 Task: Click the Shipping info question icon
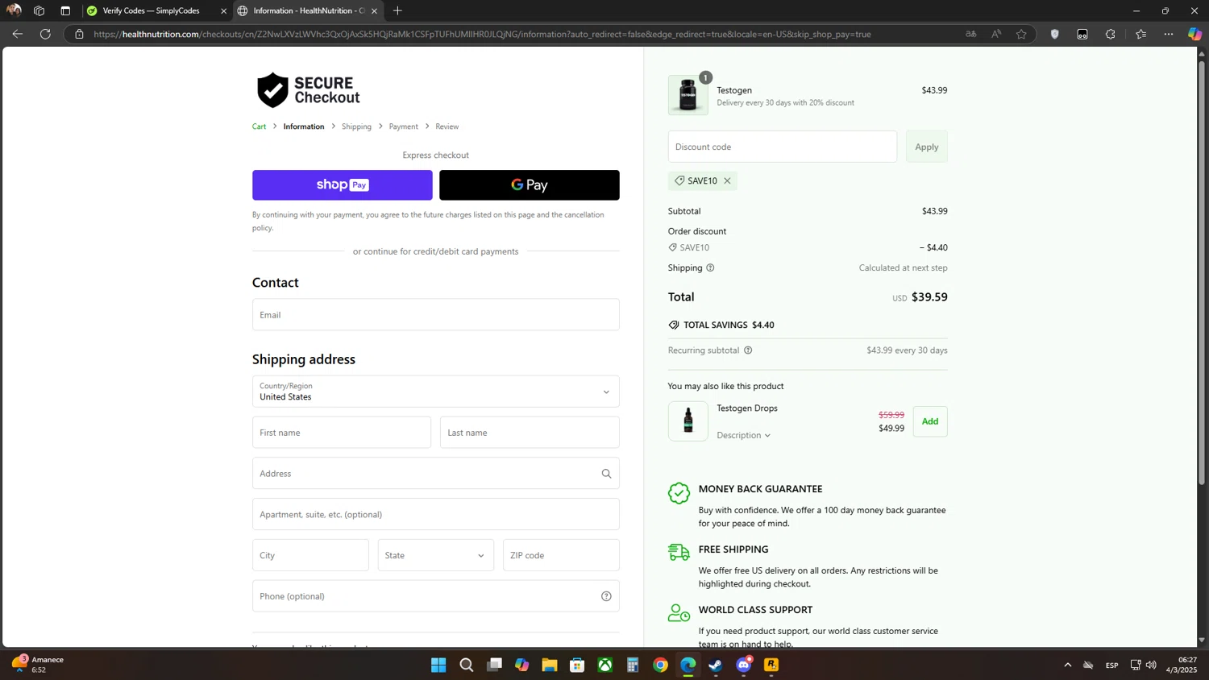point(710,267)
